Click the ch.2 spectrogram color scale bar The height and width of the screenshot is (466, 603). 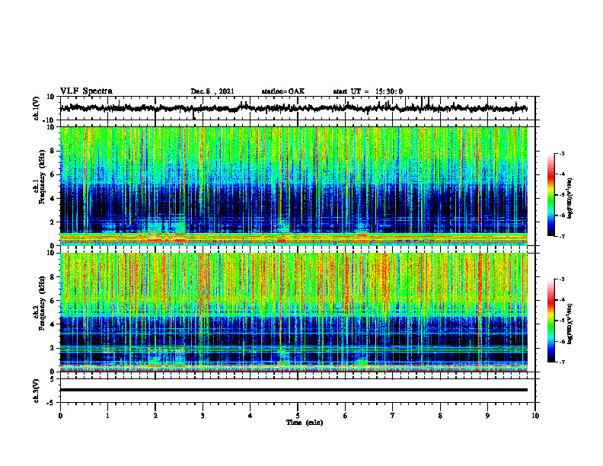(551, 321)
